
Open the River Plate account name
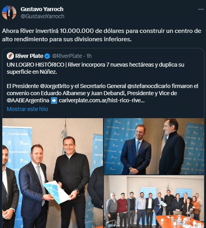point(29,56)
